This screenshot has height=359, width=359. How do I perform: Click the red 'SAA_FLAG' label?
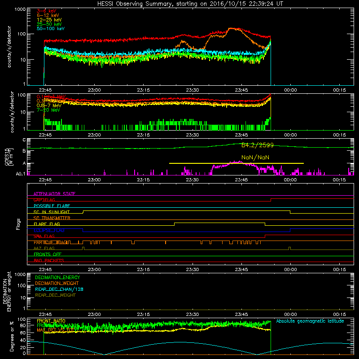point(44,236)
